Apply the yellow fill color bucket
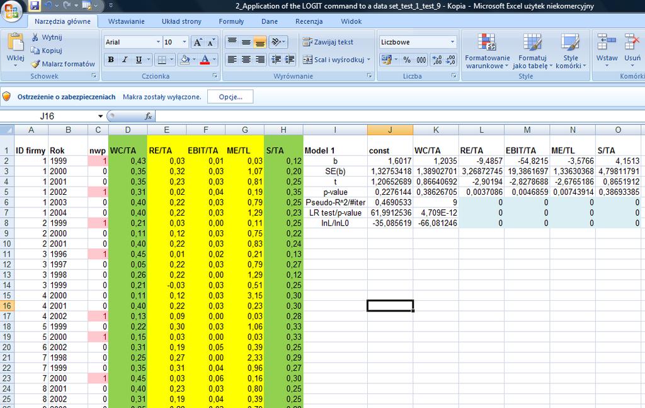 185,60
